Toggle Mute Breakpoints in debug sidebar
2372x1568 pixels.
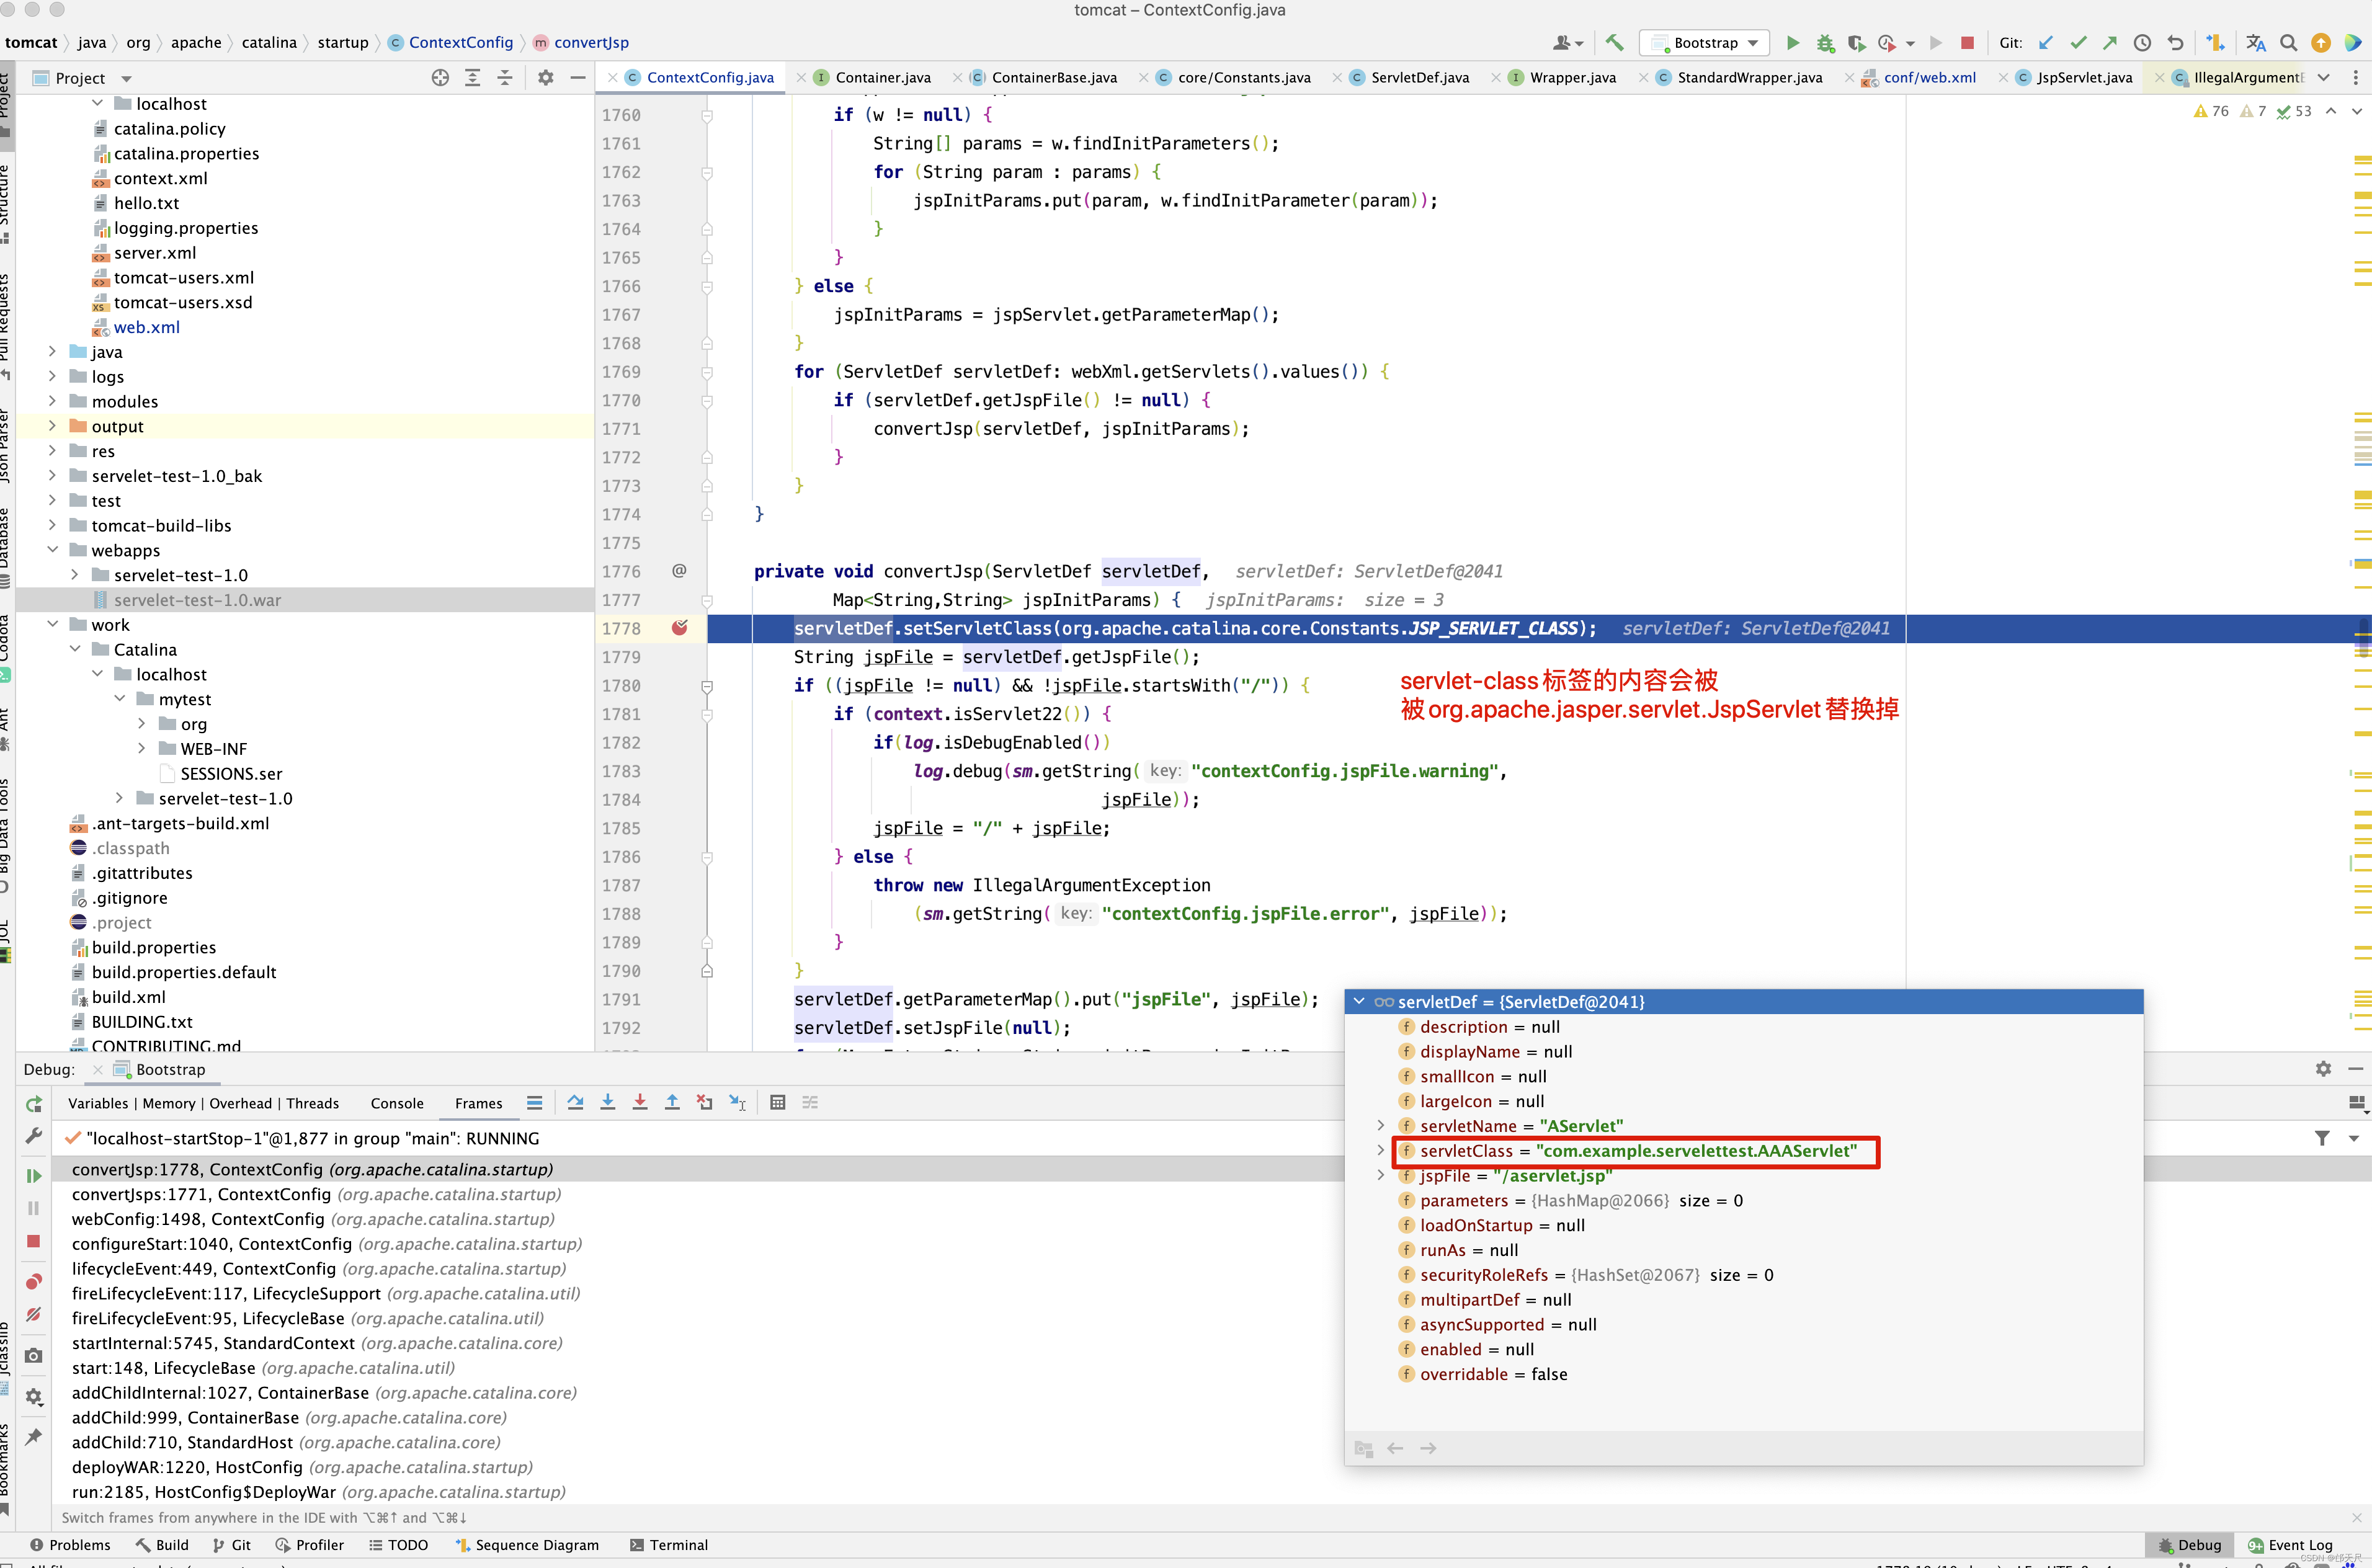tap(33, 1315)
